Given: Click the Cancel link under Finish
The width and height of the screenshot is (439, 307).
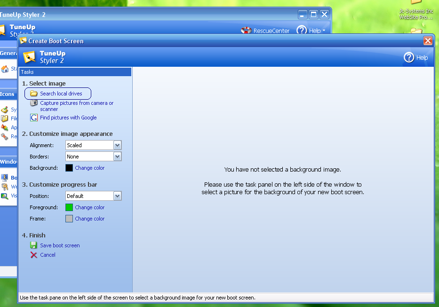Looking at the screenshot, I should 48,255.
